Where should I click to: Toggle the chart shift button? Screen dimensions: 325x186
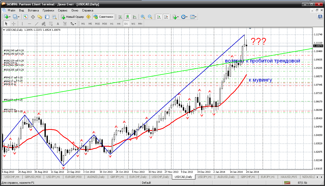166,17
